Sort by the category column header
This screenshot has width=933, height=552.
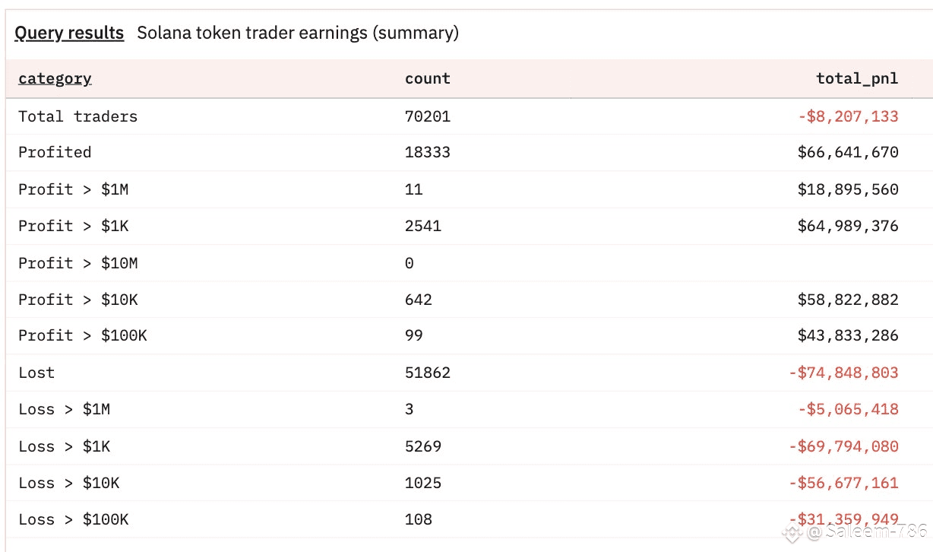pos(55,78)
